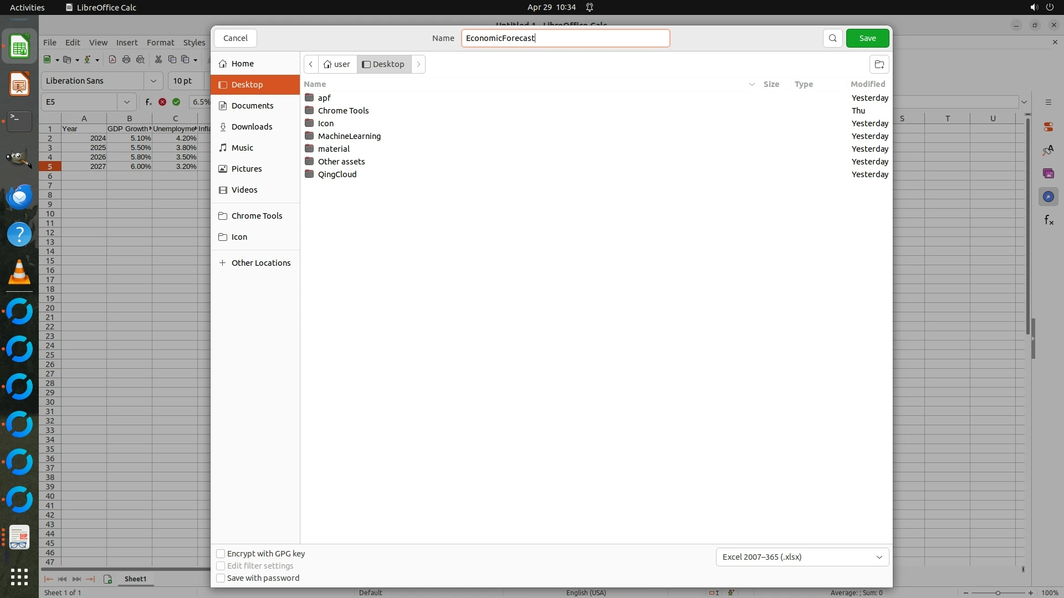Expand the Liberation Sans font name dropdown
Screen dimensions: 1064x598
(154, 81)
